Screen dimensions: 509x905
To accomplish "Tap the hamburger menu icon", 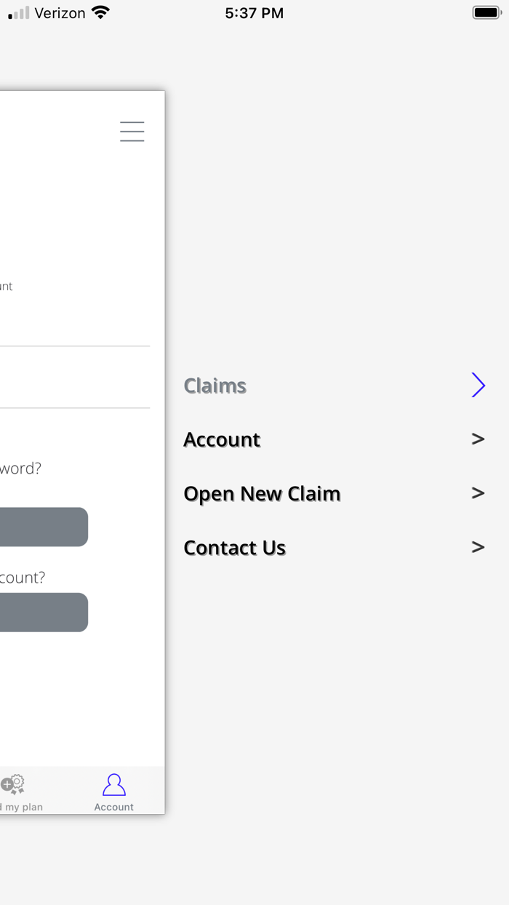I will (132, 131).
